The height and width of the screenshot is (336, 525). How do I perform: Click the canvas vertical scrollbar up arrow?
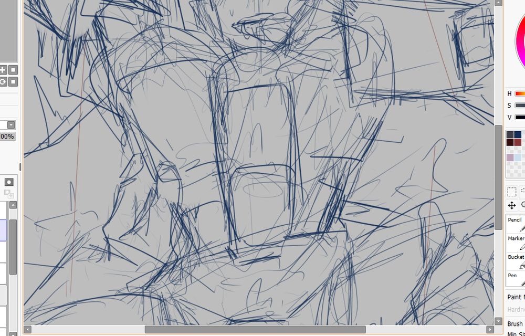pyautogui.click(x=499, y=3)
